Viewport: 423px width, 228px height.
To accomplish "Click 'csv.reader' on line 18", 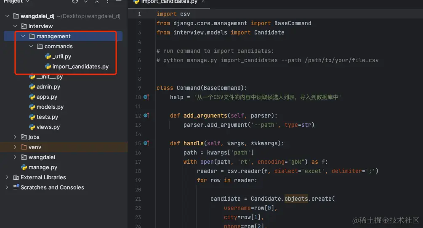I will (244, 171).
